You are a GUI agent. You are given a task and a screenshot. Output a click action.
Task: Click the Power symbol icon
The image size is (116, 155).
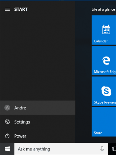point(7,136)
